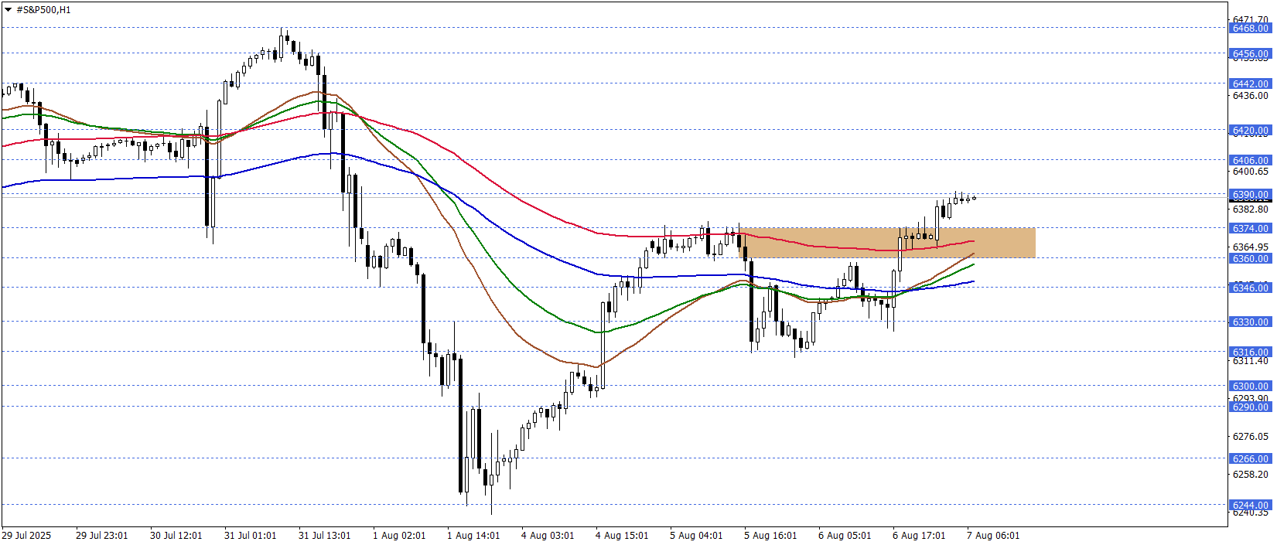Screen dimensions: 1277x545
Task: Click the 6442.00 blue price label
Action: [x=1250, y=83]
